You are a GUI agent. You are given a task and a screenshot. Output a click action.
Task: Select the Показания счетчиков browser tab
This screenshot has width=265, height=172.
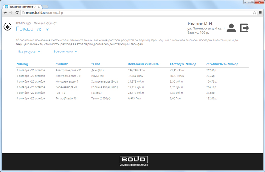click(21, 6)
